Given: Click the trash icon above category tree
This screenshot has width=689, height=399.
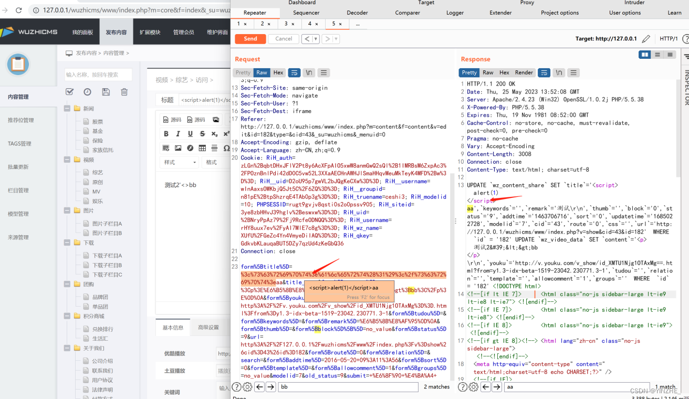Looking at the screenshot, I should 124,92.
